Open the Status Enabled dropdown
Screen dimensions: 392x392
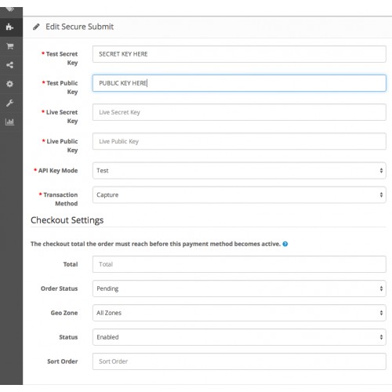(239, 337)
